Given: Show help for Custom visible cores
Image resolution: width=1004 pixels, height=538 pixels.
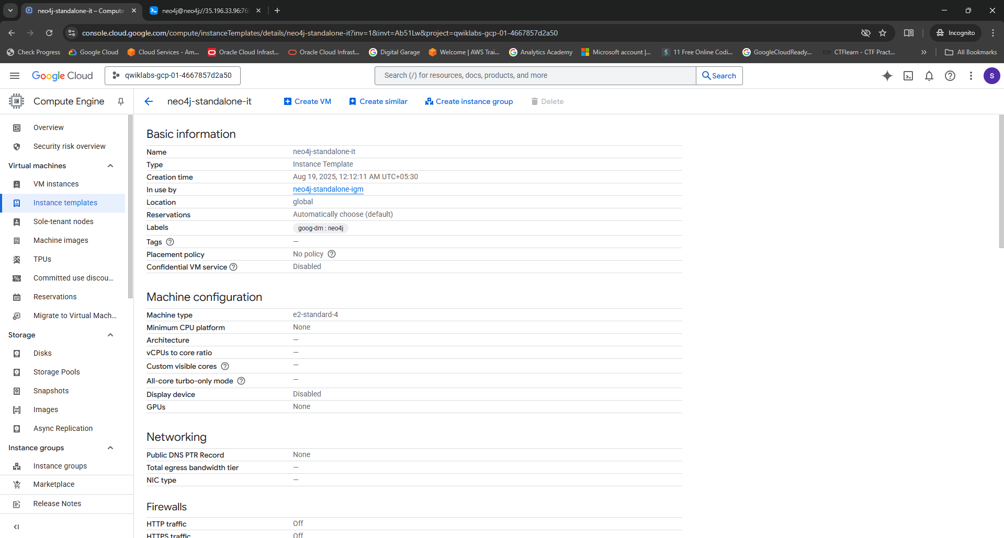Looking at the screenshot, I should pyautogui.click(x=225, y=366).
